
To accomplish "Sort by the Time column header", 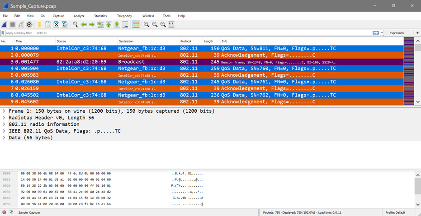I will pos(35,41).
